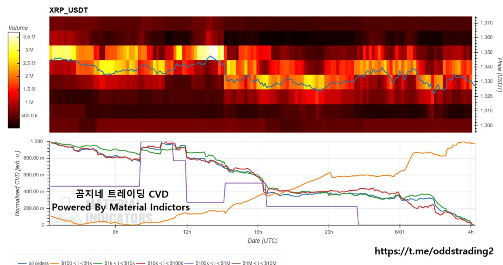Click the 6/01 date tick on the axis
This screenshot has height=265, width=503.
[x=400, y=232]
